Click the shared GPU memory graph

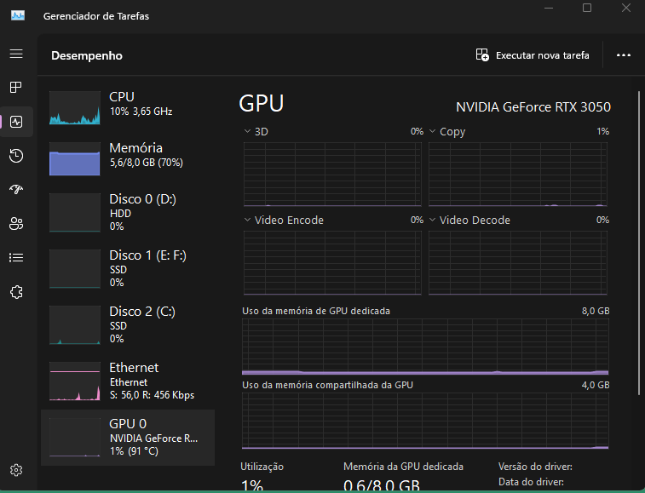(425, 421)
